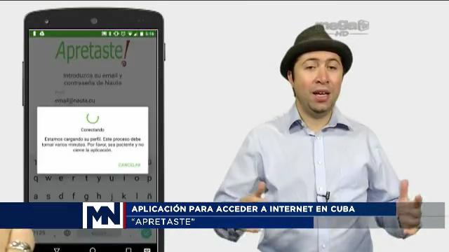Tap the 'q' key on keyboard
The height and width of the screenshot is (252, 449).
[36, 178]
